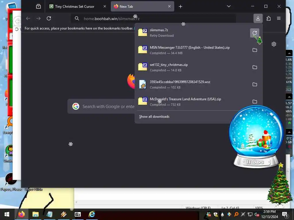Screen dimensions: 294x220
Task: Open the list all tabs dropdown
Action: pyautogui.click(x=229, y=6)
